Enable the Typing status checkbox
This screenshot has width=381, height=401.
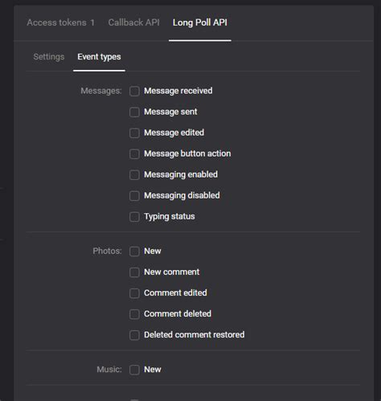[134, 216]
